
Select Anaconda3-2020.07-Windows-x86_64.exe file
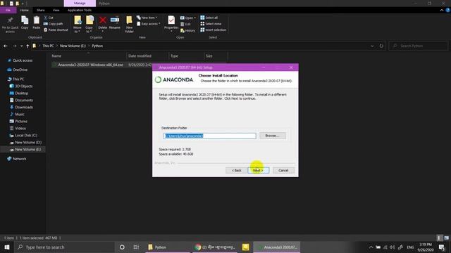click(x=90, y=65)
